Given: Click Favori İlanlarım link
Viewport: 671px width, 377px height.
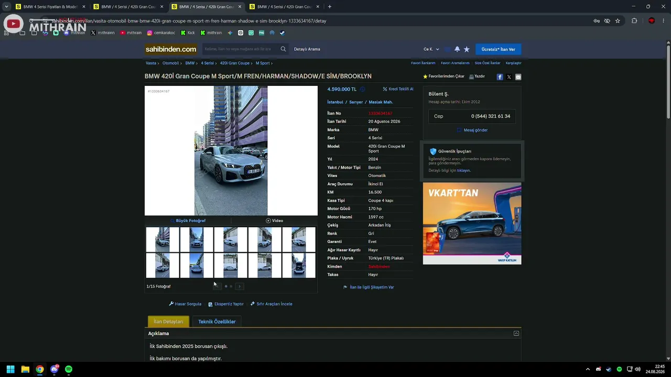Looking at the screenshot, I should 423,63.
